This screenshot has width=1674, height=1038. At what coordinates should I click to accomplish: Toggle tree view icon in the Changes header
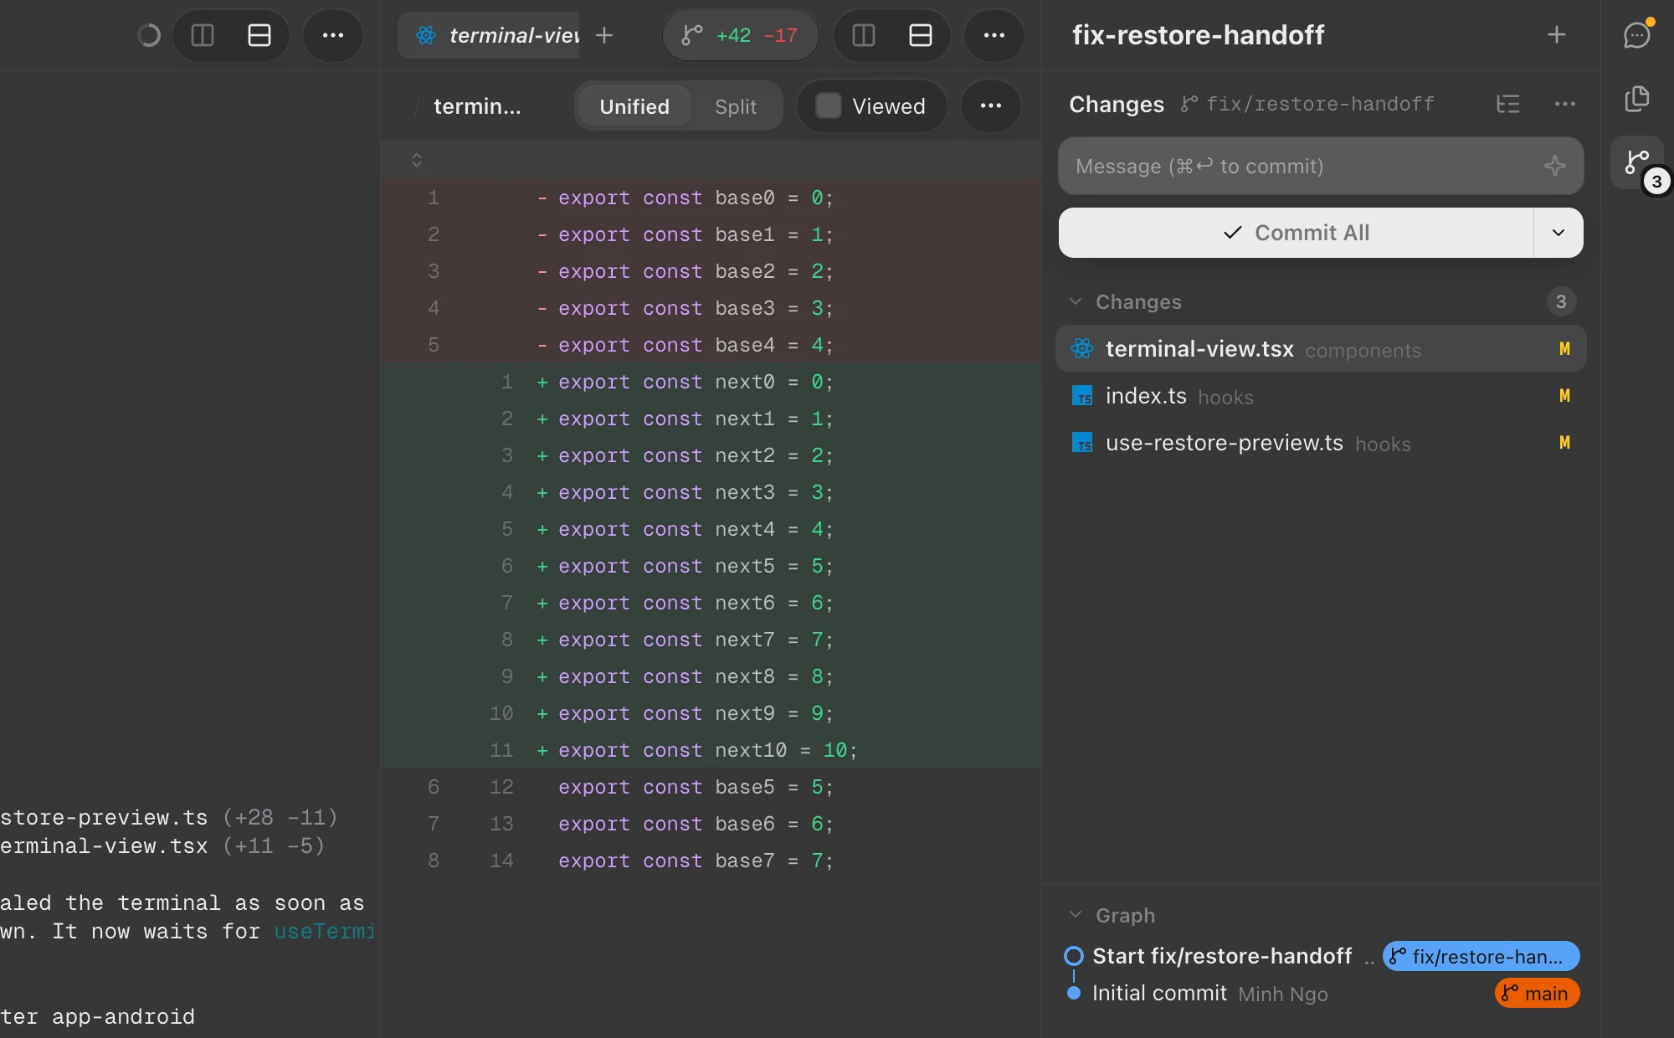pyautogui.click(x=1507, y=104)
